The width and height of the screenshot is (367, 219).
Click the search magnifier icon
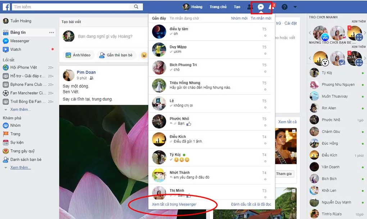point(136,6)
